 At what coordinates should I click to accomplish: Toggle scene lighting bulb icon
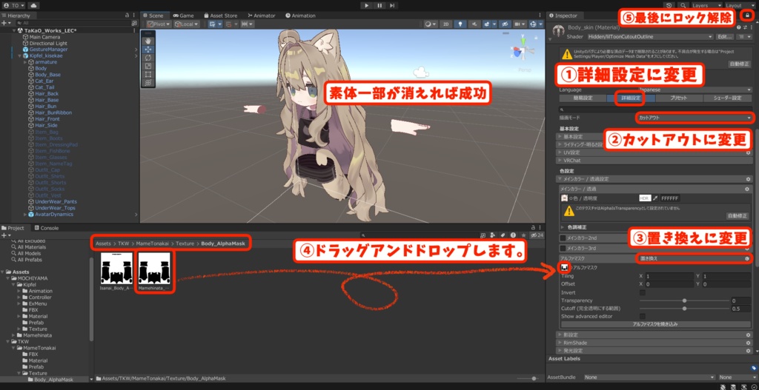click(460, 24)
